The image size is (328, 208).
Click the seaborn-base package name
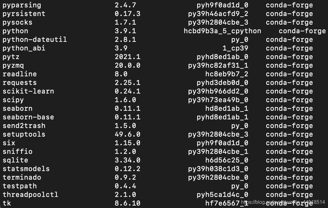(x=28, y=117)
